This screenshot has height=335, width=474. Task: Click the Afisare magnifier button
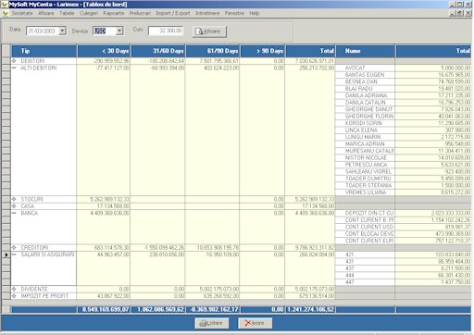click(x=209, y=31)
